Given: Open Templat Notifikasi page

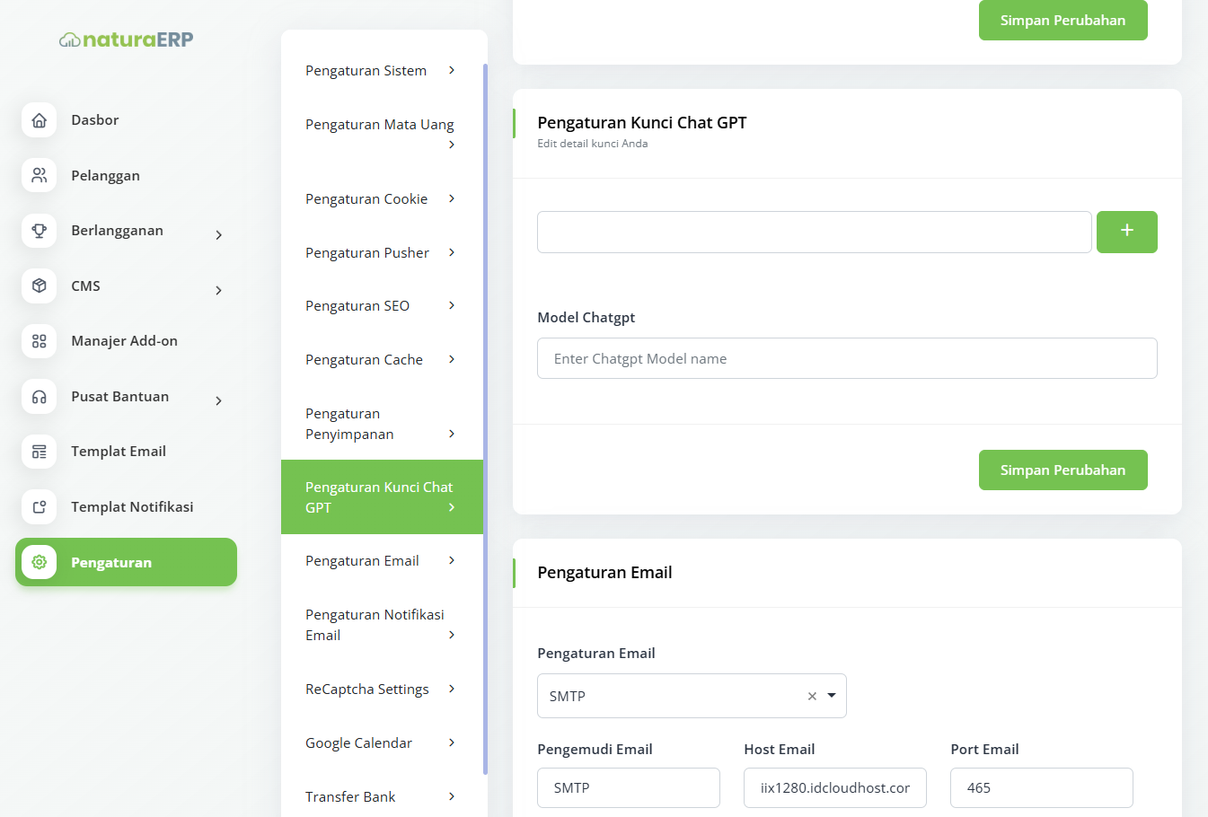Looking at the screenshot, I should pyautogui.click(x=126, y=507).
